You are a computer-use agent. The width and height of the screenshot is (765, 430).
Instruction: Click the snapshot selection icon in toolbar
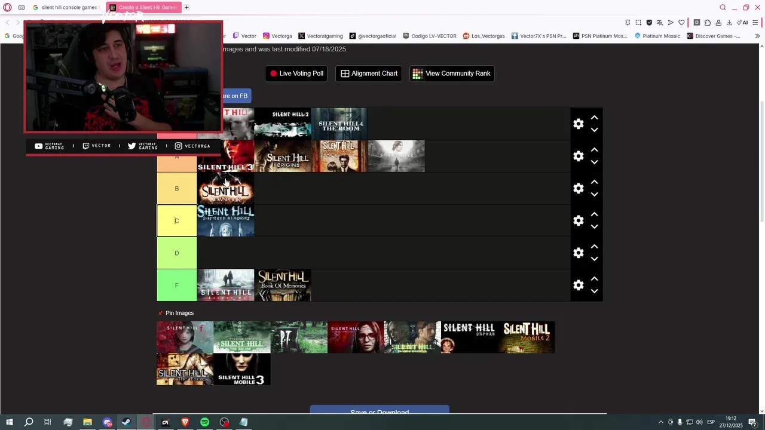[x=638, y=23]
